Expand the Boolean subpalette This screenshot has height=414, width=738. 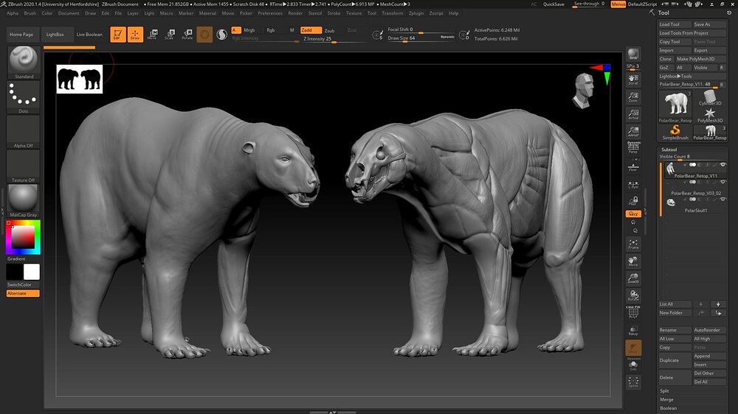pos(668,408)
